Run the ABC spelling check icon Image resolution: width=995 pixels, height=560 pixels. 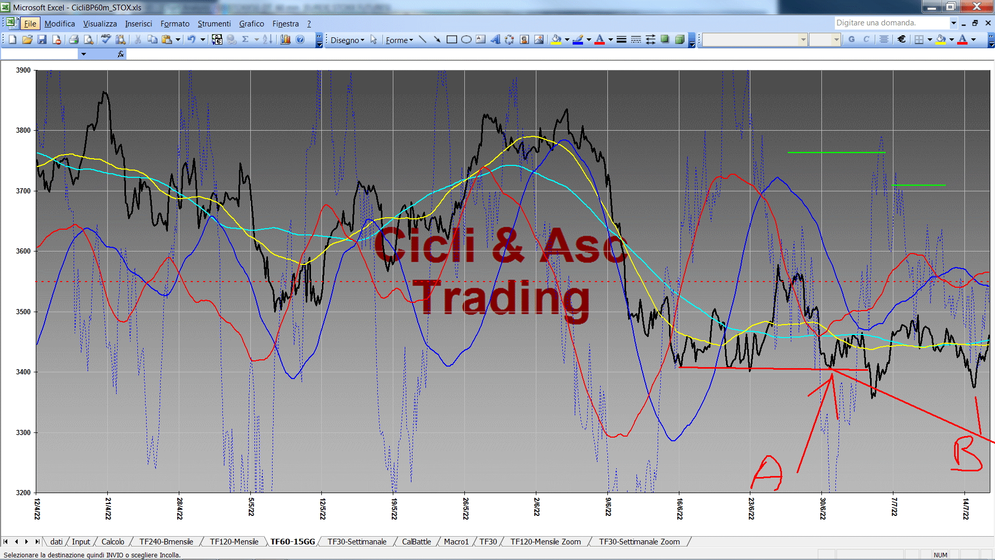point(106,39)
